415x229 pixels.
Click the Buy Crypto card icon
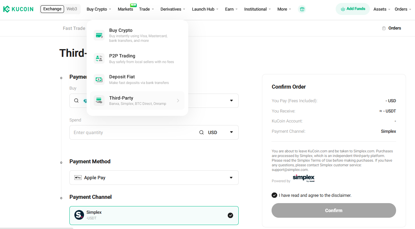point(99,35)
